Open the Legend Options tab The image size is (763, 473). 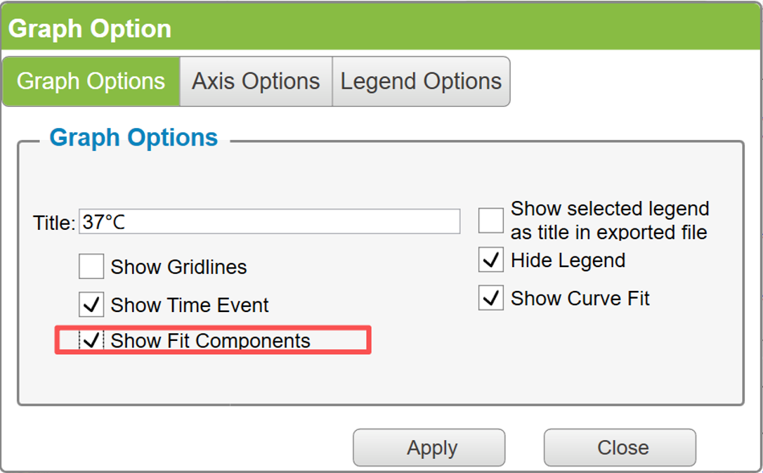[x=421, y=82]
